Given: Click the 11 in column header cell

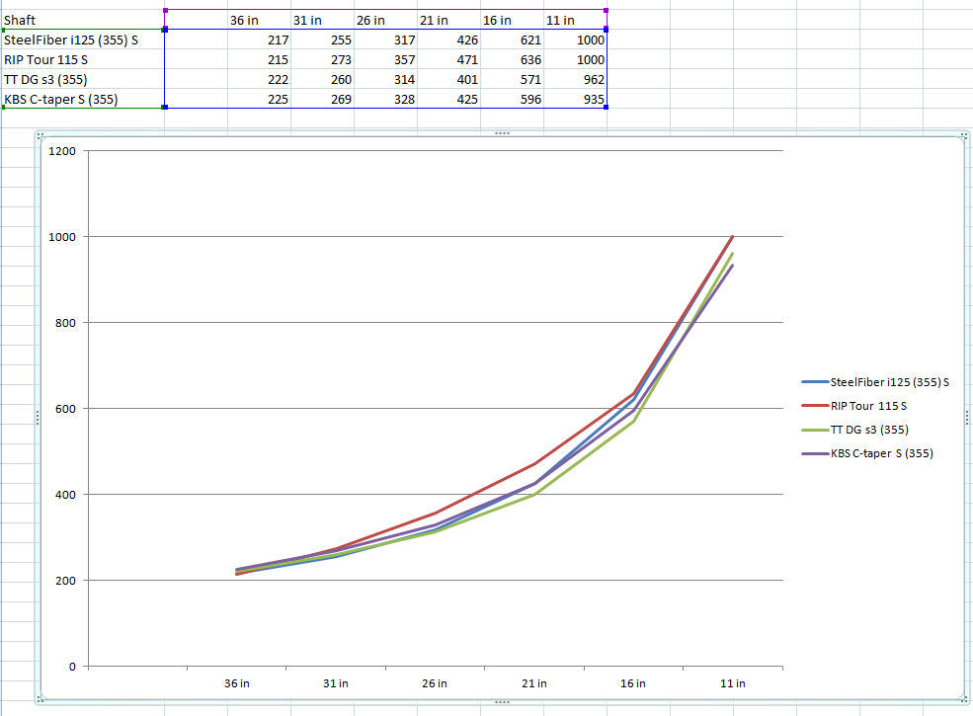Looking at the screenshot, I should pyautogui.click(x=576, y=20).
